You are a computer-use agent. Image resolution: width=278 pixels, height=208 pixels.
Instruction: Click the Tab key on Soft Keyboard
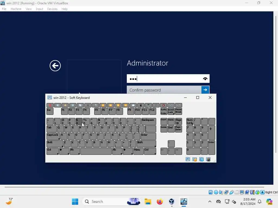coord(51,129)
